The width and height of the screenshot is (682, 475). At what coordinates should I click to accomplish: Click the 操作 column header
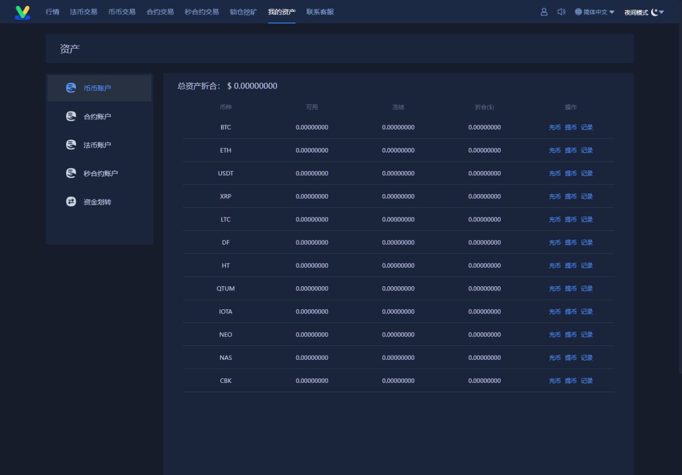click(571, 107)
